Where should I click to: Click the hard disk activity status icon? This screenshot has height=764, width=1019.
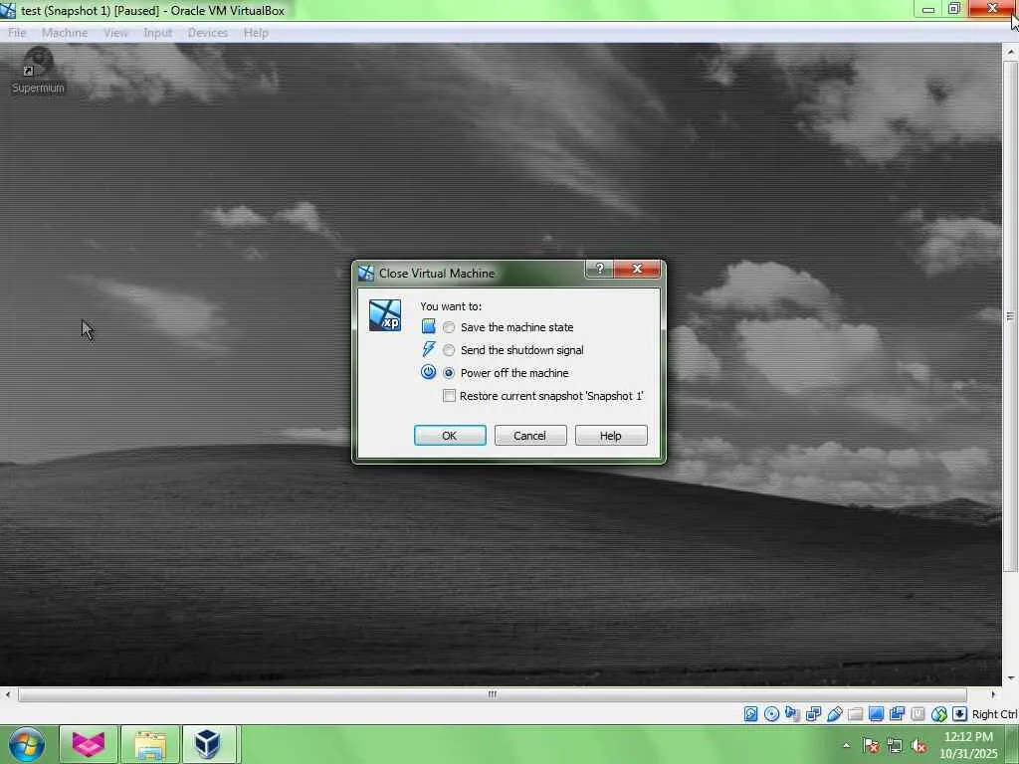click(x=750, y=714)
